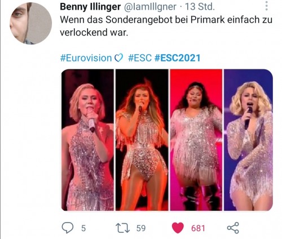View the first photo with short blonde bob
Screen dimensions: 282x239
(x=88, y=140)
